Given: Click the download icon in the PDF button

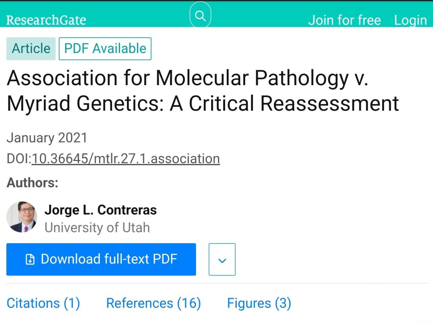Looking at the screenshot, I should point(30,259).
